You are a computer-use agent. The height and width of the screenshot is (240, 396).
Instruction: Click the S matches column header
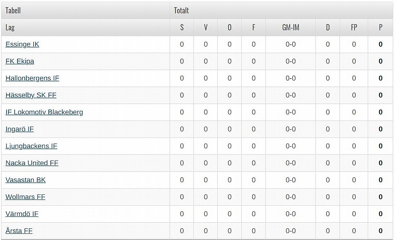coord(182,27)
